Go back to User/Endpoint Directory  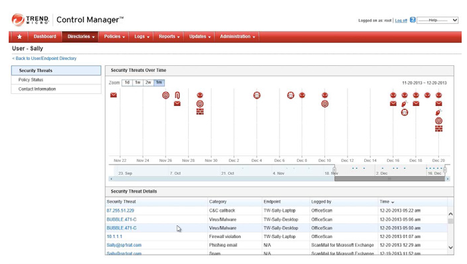[x=45, y=59]
